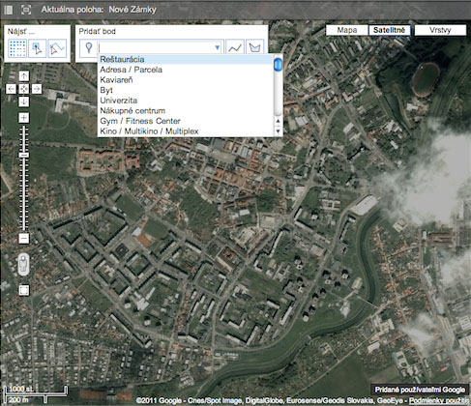Image resolution: width=471 pixels, height=406 pixels.
Task: Pan the map up
Action: pyautogui.click(x=24, y=76)
